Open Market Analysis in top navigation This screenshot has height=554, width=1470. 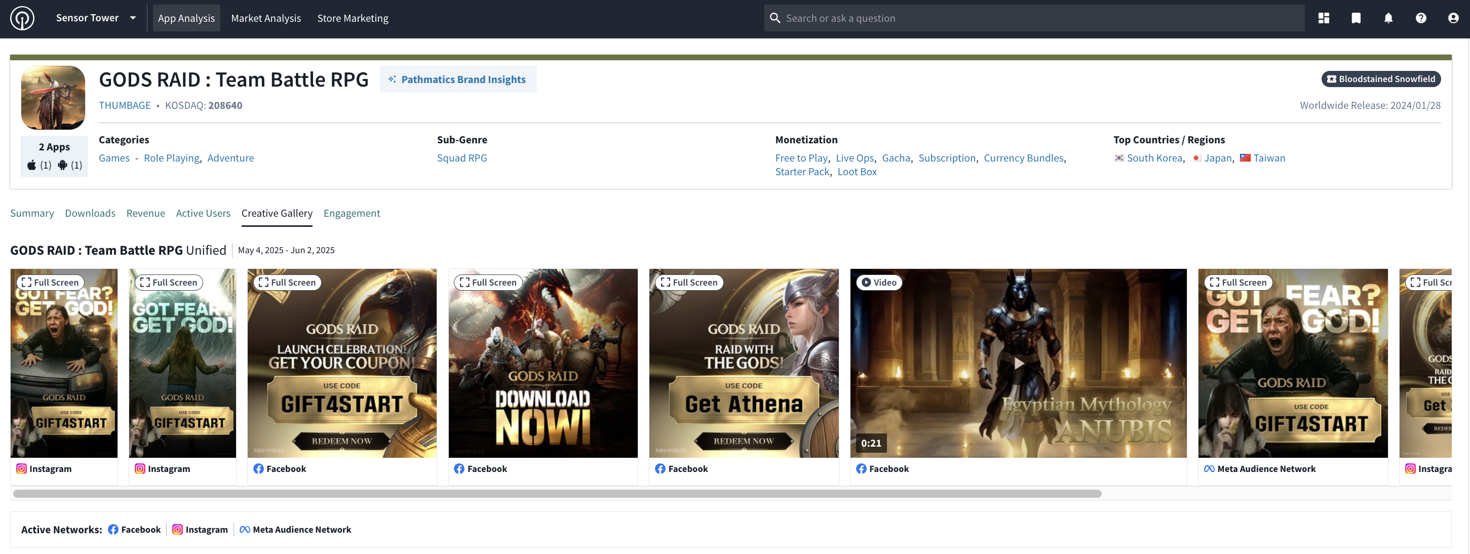(266, 18)
